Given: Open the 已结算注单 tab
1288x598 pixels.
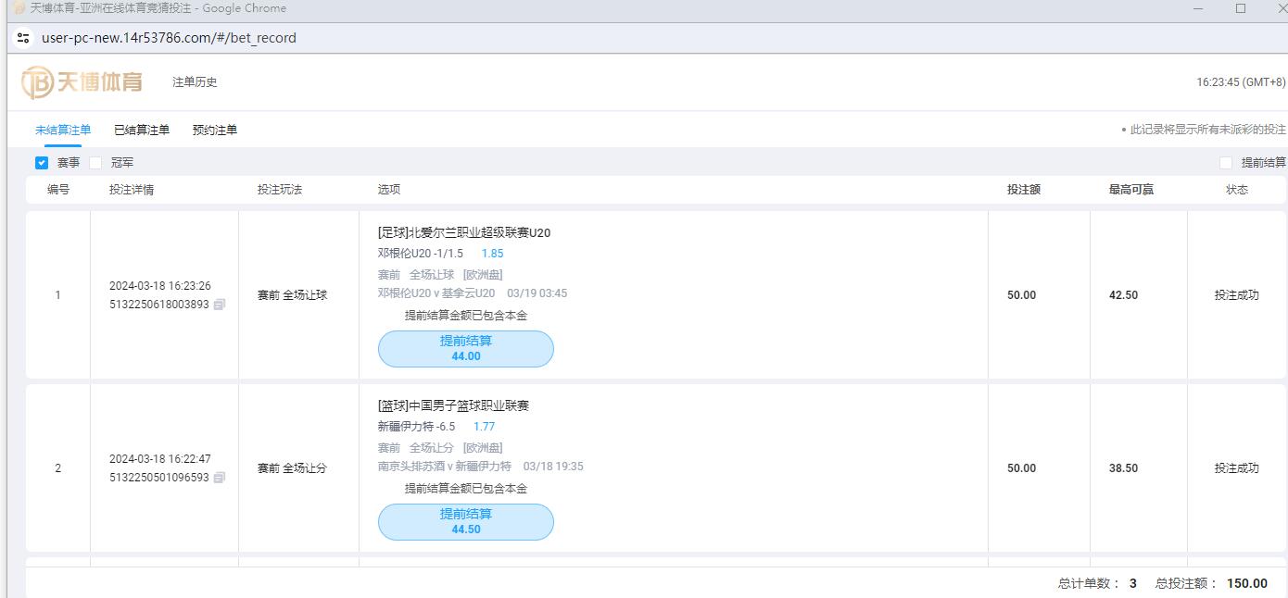Looking at the screenshot, I should (x=142, y=131).
